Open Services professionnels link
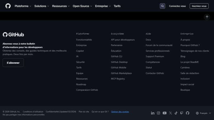 click(x=158, y=51)
